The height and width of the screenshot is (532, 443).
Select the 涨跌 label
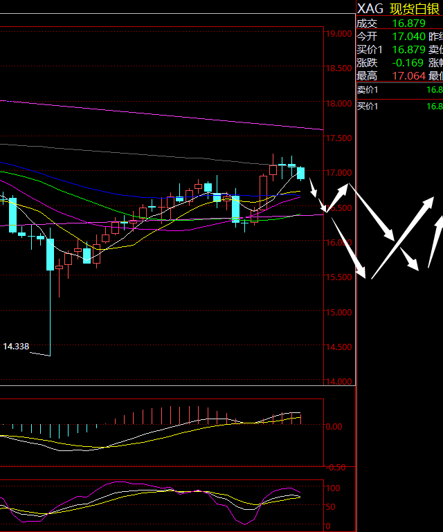pos(367,63)
